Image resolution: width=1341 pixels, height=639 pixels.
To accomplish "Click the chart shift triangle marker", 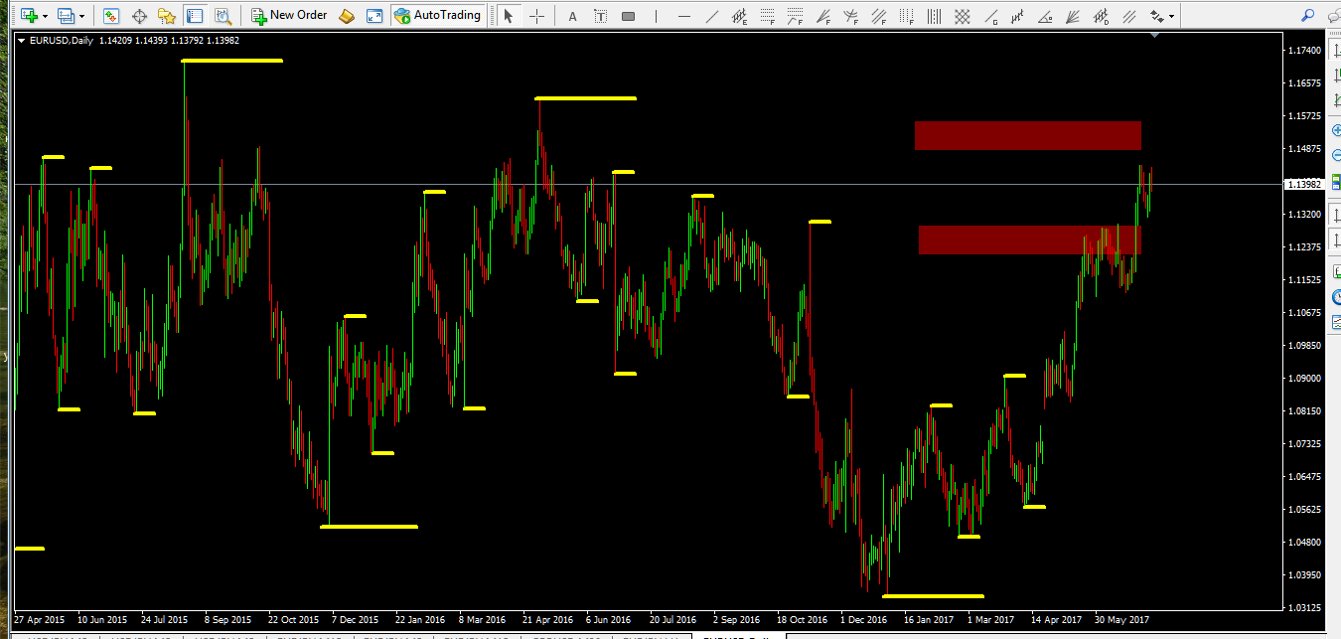I will (1154, 35).
